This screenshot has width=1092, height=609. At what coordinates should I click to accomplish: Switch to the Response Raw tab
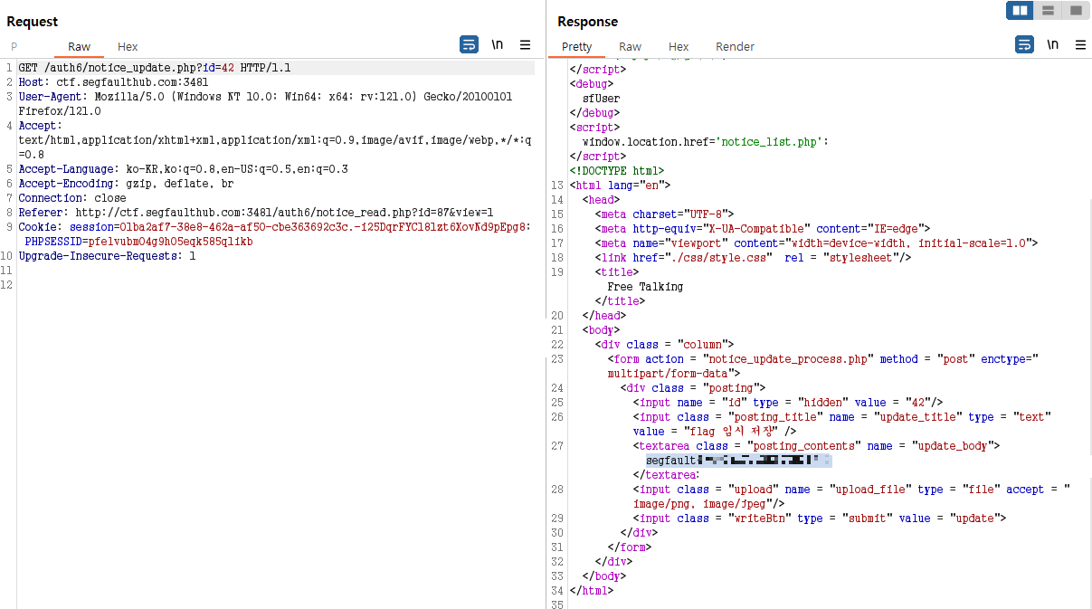[631, 47]
